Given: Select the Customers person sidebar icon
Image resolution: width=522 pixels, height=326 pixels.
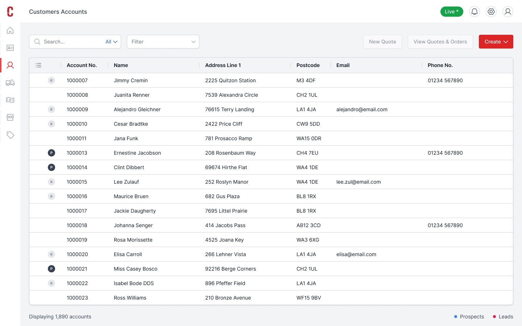Looking at the screenshot, I should coord(10,65).
